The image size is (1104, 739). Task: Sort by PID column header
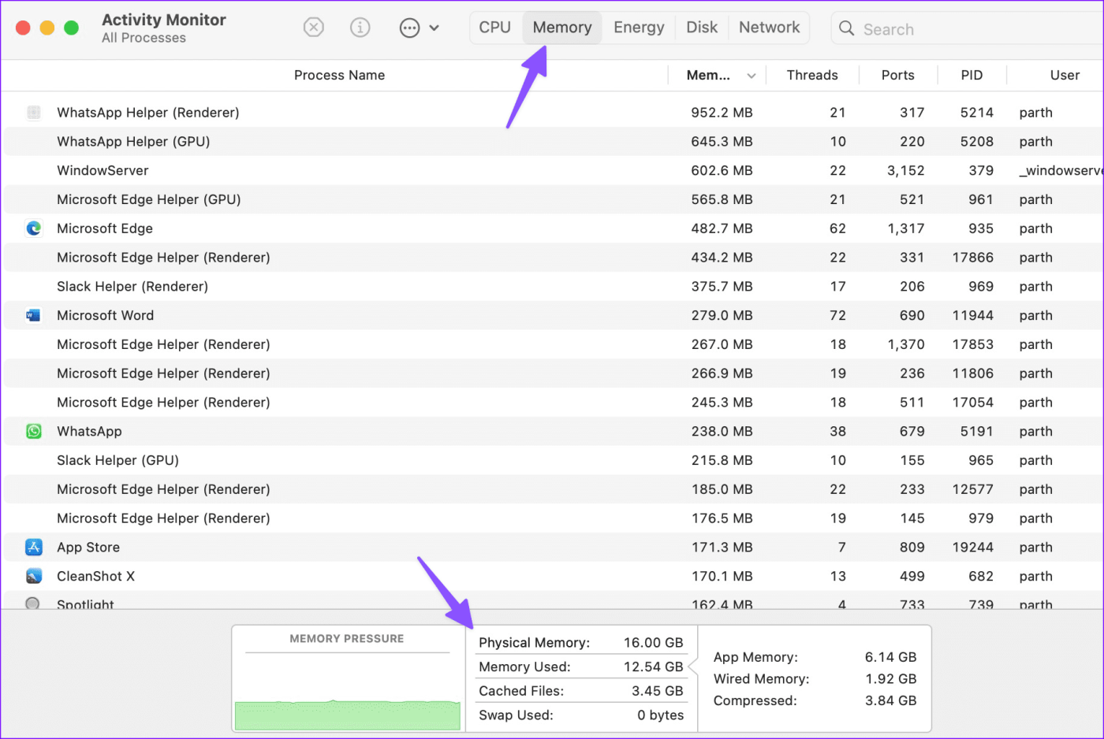(x=972, y=75)
